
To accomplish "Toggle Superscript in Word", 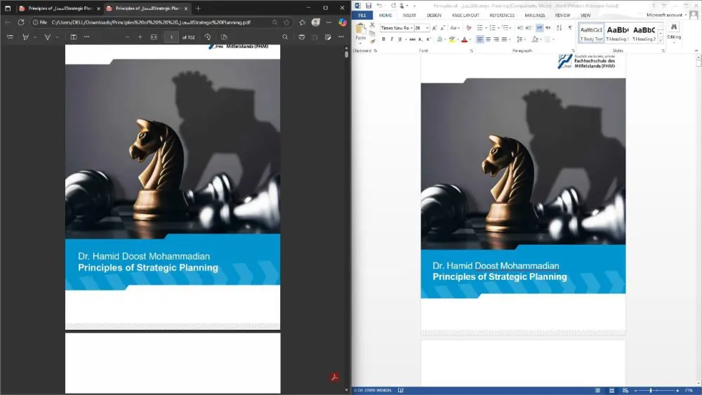I will [x=428, y=39].
